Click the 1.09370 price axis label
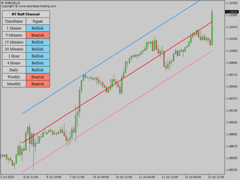Viewport: 240px width, 180px height. point(232,99)
